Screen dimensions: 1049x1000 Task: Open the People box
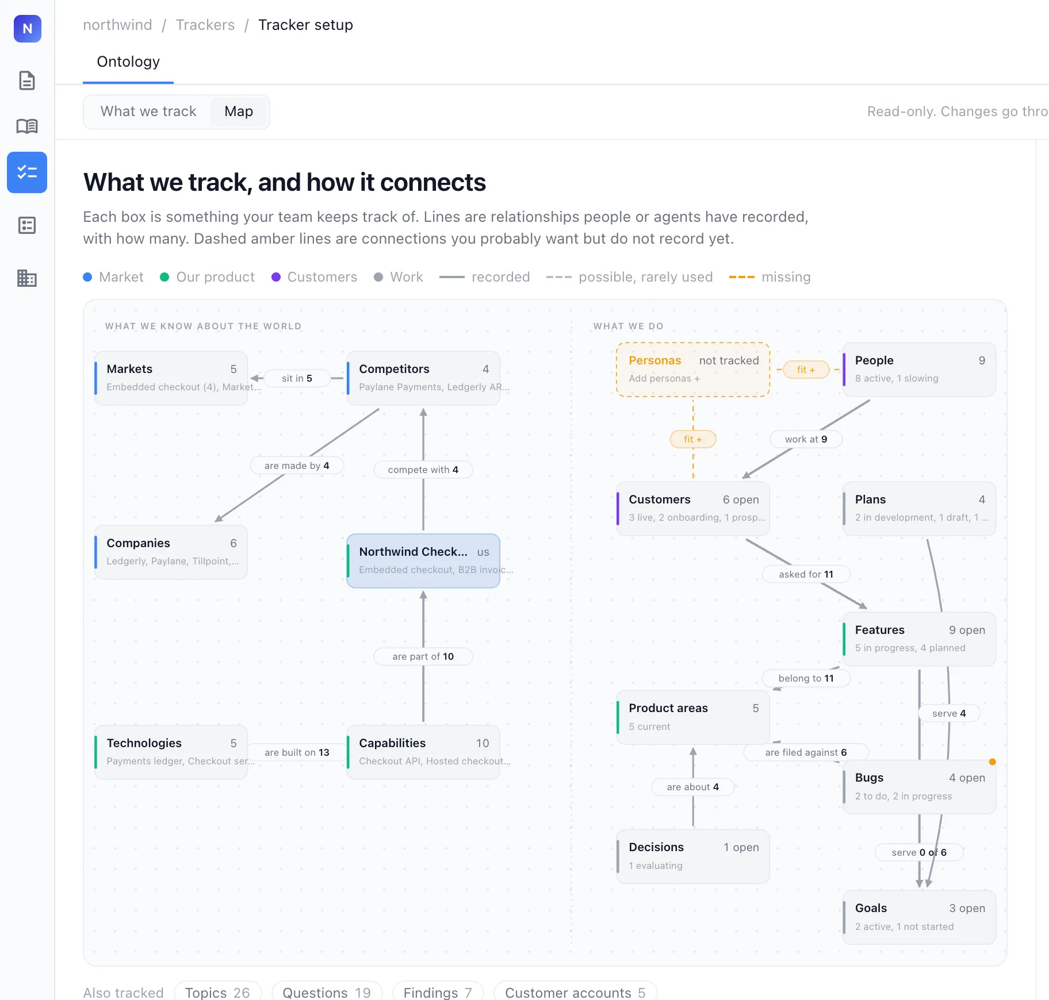point(919,370)
